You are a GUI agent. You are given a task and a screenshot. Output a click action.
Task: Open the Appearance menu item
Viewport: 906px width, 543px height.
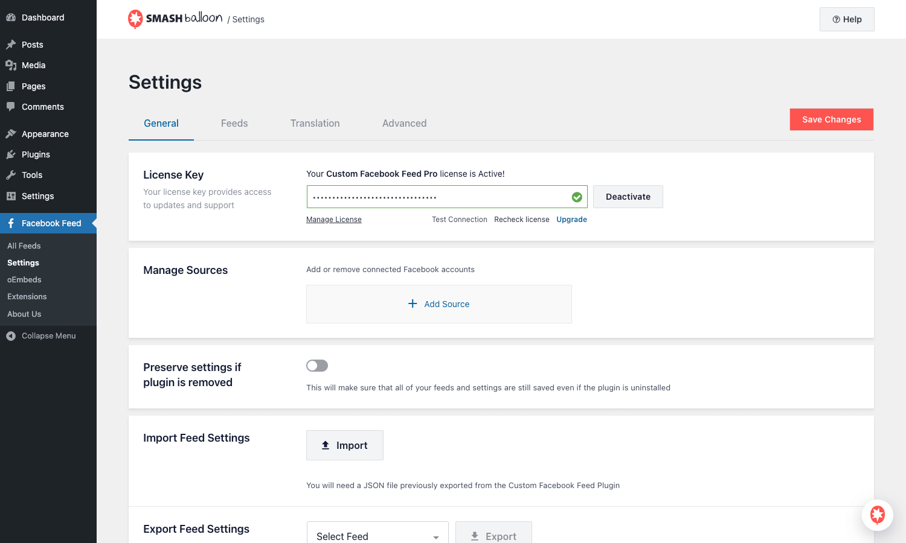[48, 134]
